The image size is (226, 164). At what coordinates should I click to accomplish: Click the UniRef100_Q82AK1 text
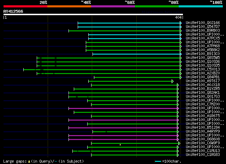tap(203, 93)
